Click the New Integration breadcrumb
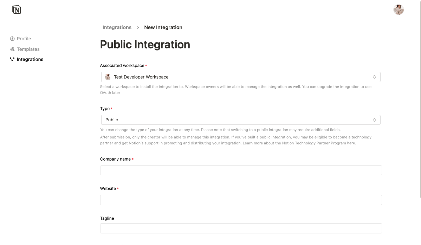 (163, 27)
